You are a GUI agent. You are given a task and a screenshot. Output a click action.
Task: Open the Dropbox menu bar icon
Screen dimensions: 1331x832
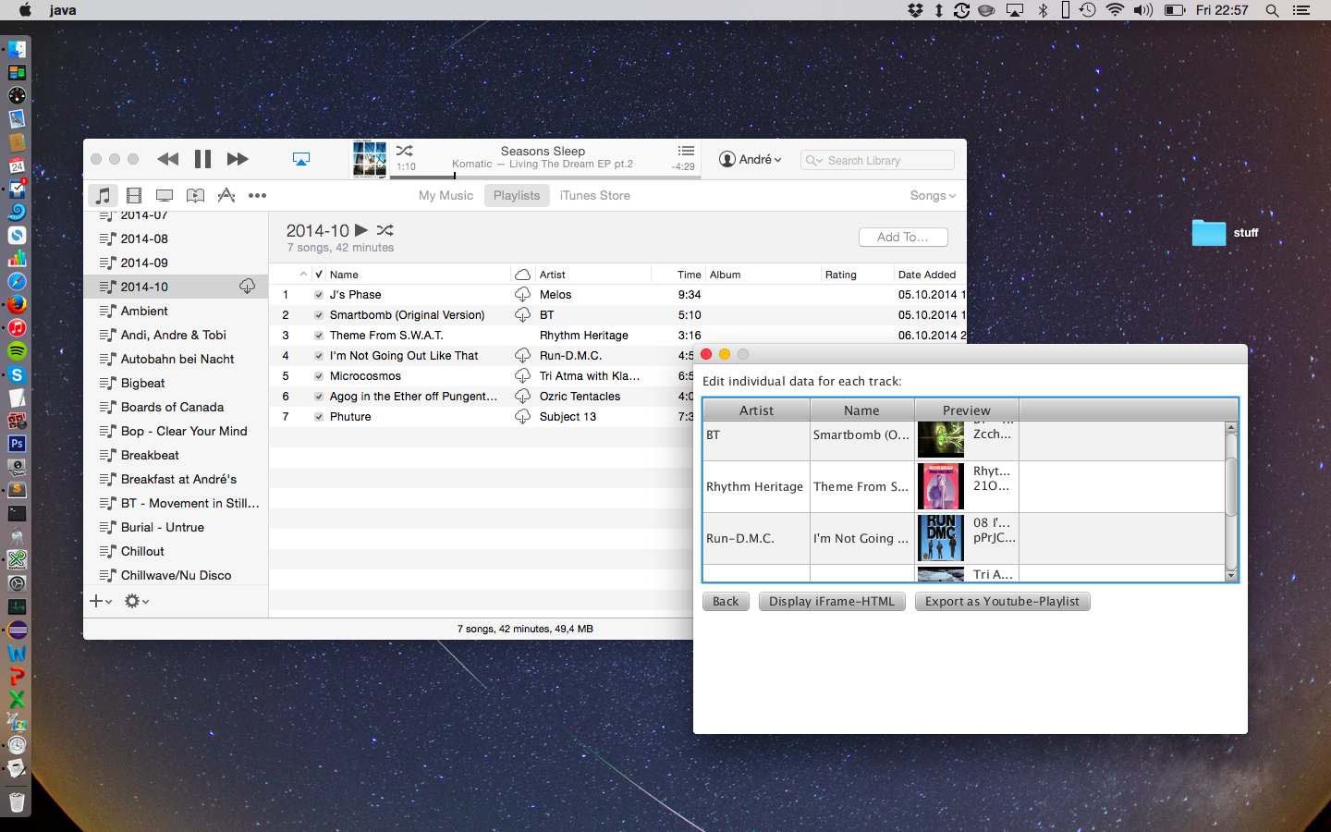[x=916, y=10]
